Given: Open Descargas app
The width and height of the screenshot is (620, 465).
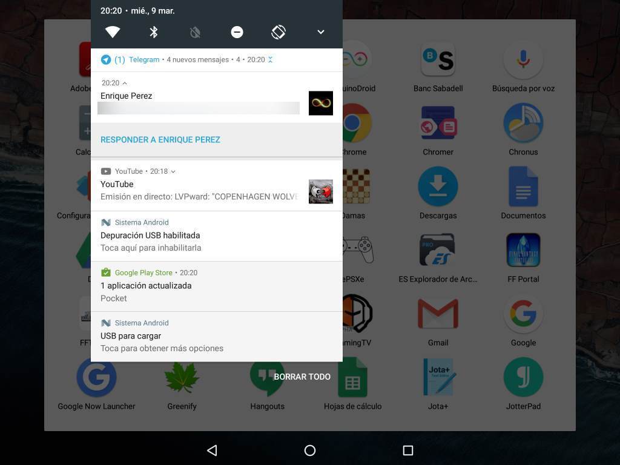Looking at the screenshot, I should (x=438, y=194).
